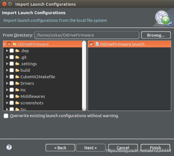This screenshot has height=156, width=174.
Task: Select the screenshots folder label
Action: point(32,103)
